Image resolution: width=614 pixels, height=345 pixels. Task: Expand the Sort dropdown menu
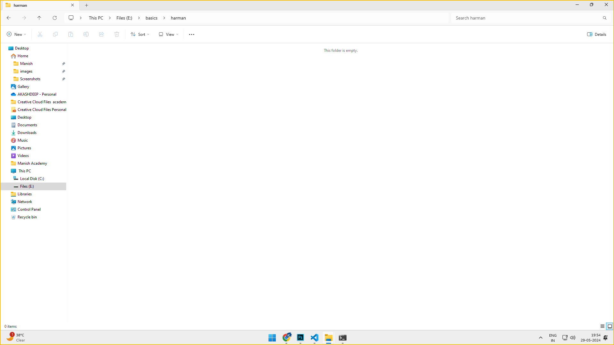pos(140,35)
